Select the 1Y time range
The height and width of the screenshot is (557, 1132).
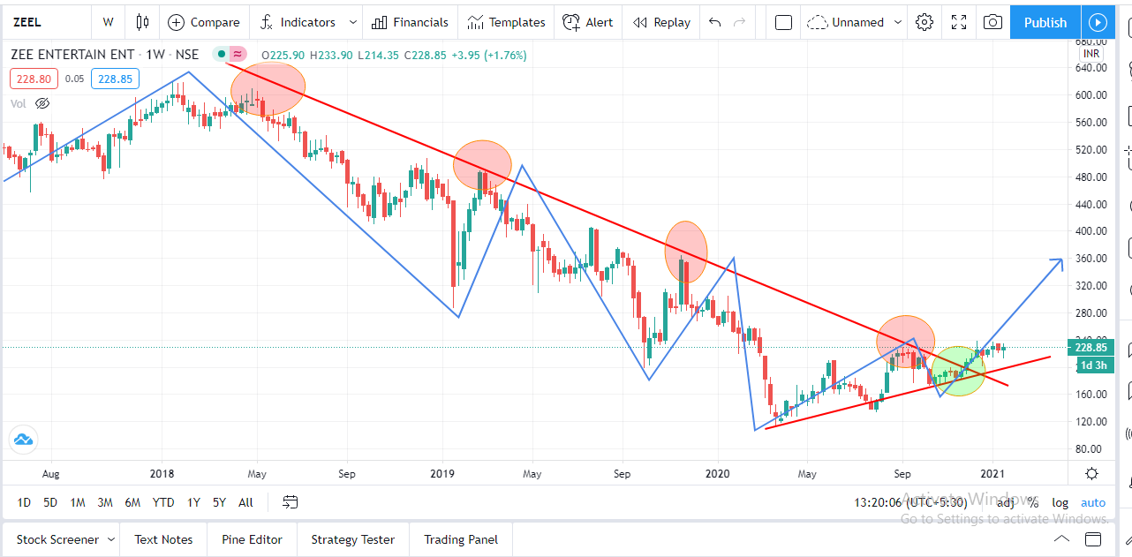[193, 502]
